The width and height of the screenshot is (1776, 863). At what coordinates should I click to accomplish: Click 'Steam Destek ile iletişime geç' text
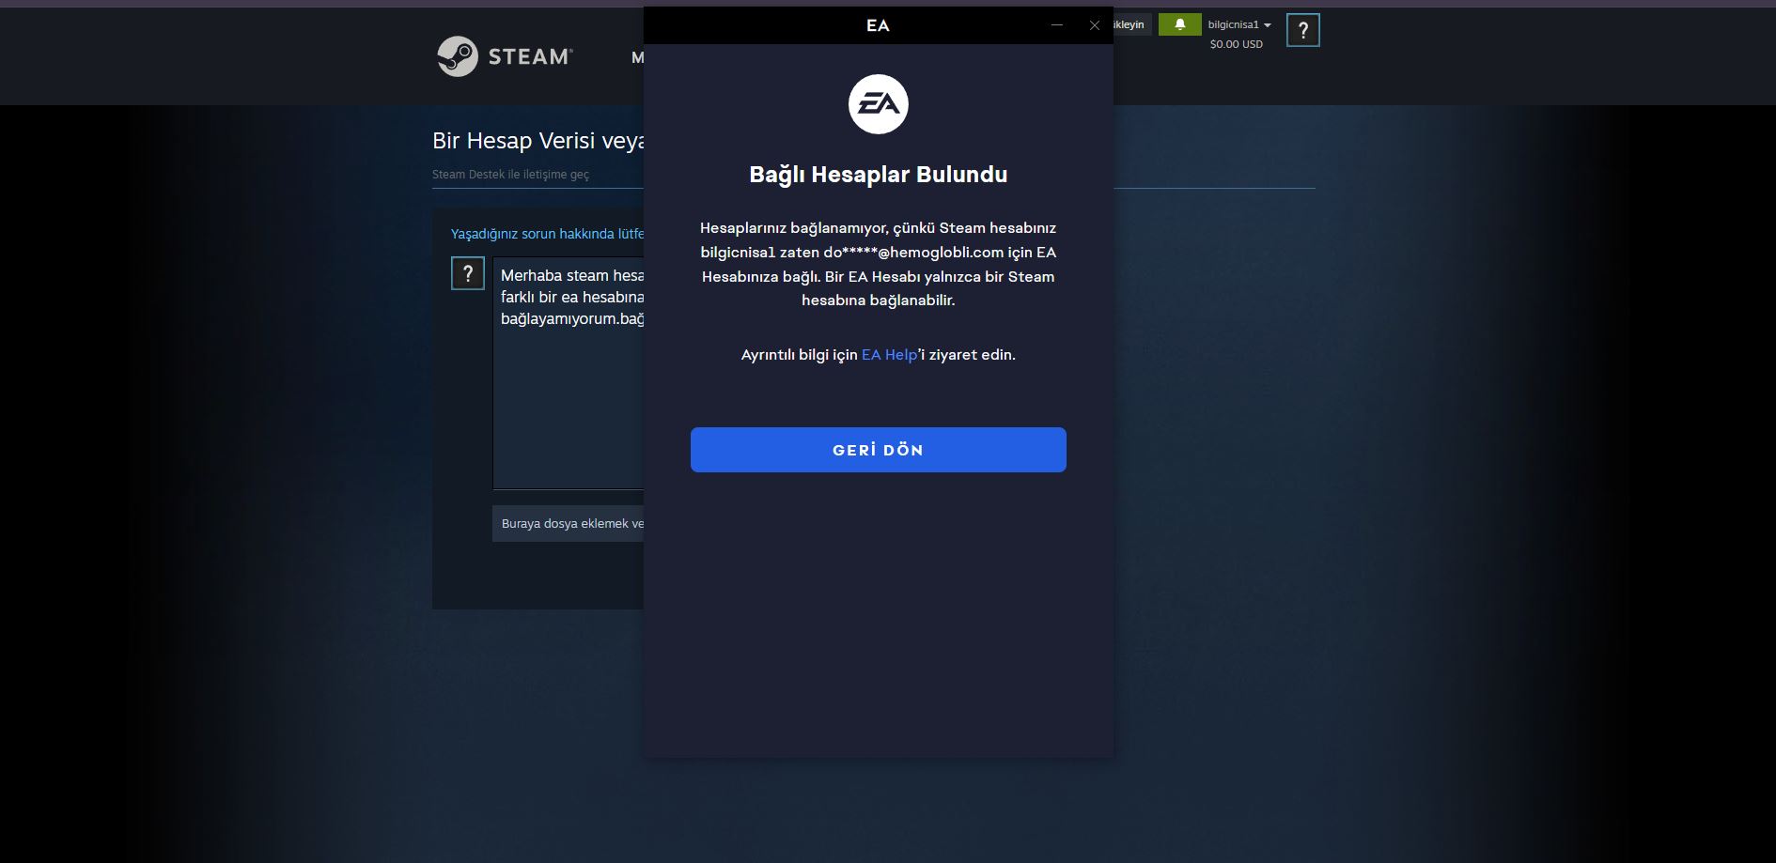tap(510, 175)
